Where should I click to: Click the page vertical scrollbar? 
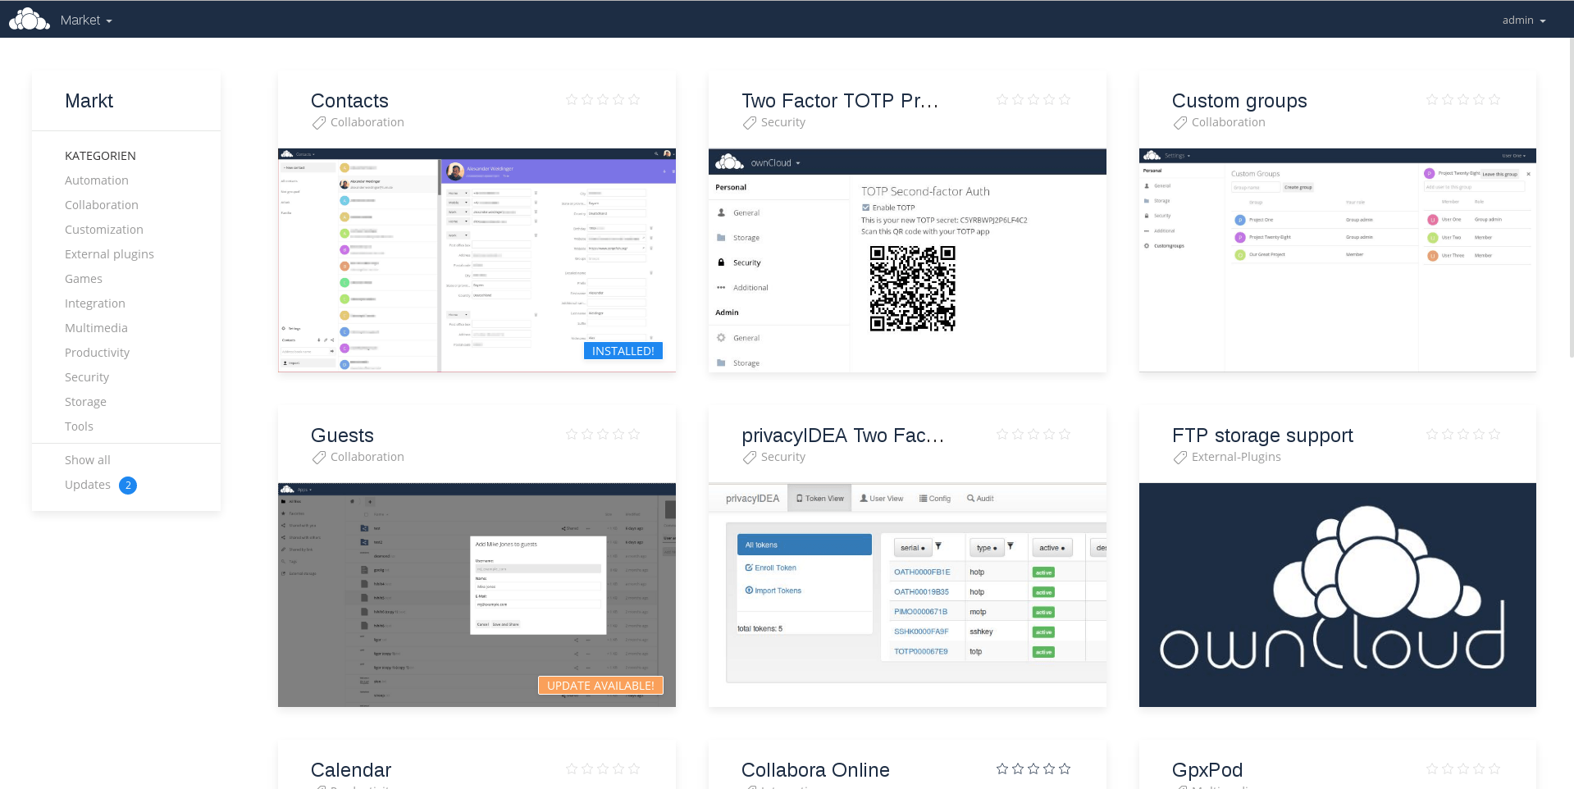click(x=1571, y=197)
